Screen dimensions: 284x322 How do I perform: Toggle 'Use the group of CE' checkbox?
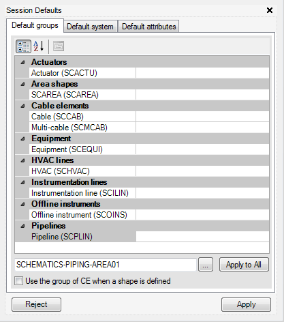(18, 280)
